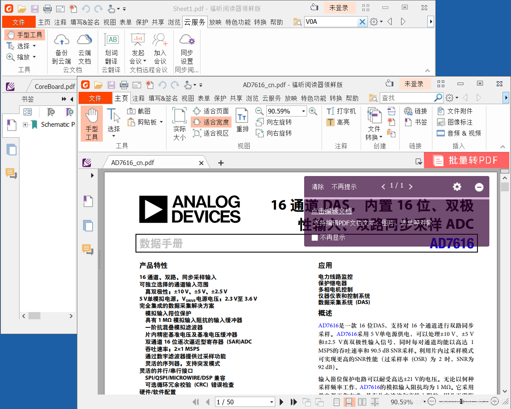Switch to the CoreBoard.pdf document tab
The width and height of the screenshot is (511, 409).
(54, 86)
